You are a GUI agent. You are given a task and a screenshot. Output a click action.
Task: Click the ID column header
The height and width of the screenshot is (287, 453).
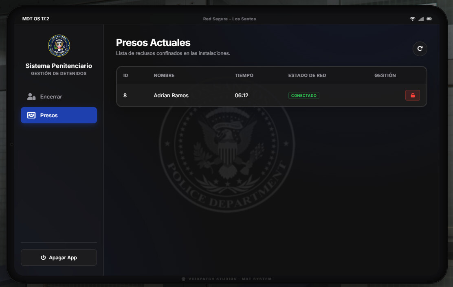pos(125,75)
